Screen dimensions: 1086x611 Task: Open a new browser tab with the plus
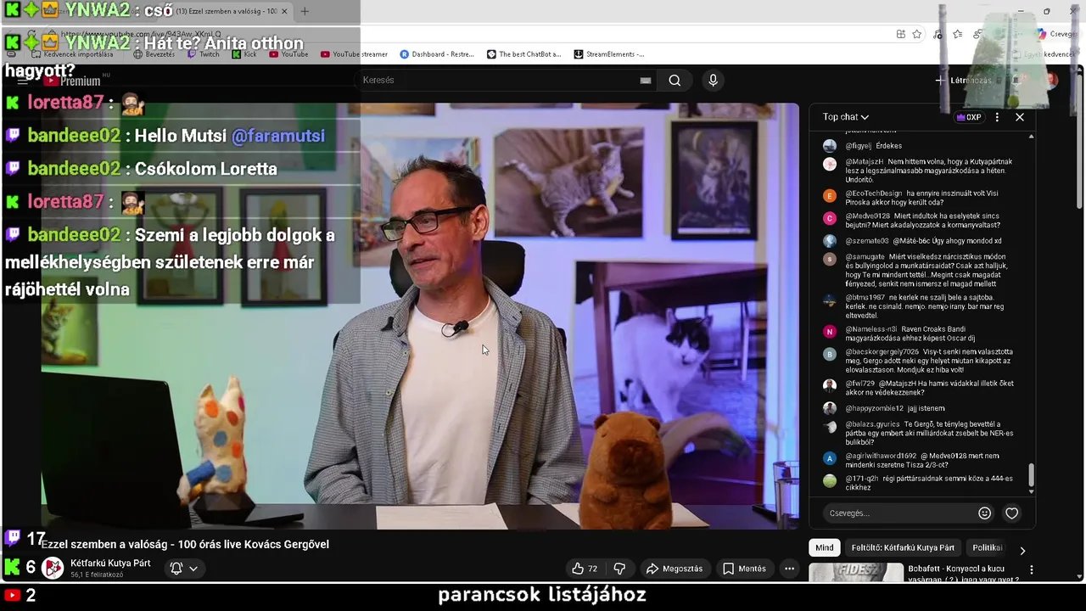click(305, 11)
